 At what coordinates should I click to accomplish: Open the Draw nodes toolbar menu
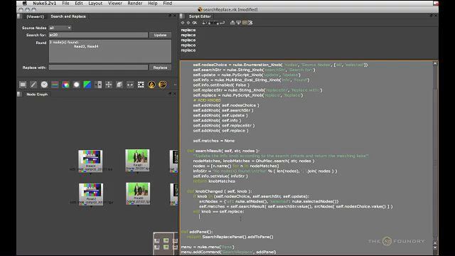[x=33, y=85]
